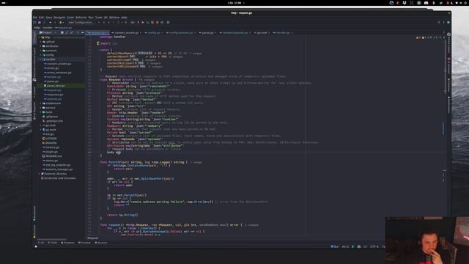Collapse the http root project node
Screen dimensions: 469x264
tap(39, 37)
